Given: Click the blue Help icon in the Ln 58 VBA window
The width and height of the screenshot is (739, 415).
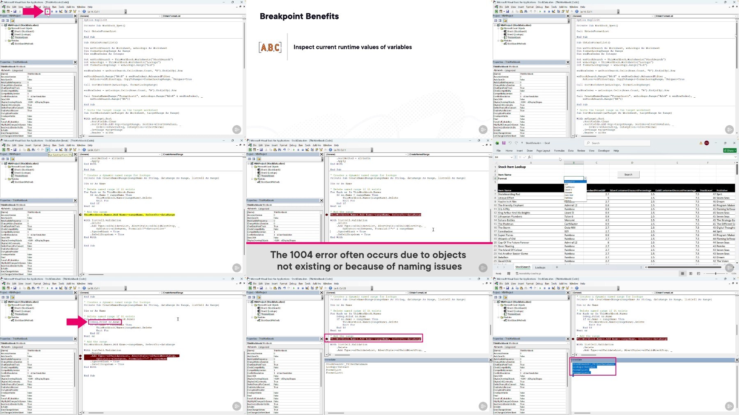Looking at the screenshot, I should tap(84, 288).
